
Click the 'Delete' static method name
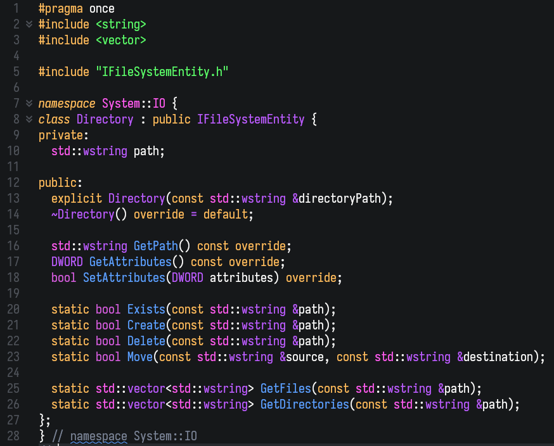146,341
